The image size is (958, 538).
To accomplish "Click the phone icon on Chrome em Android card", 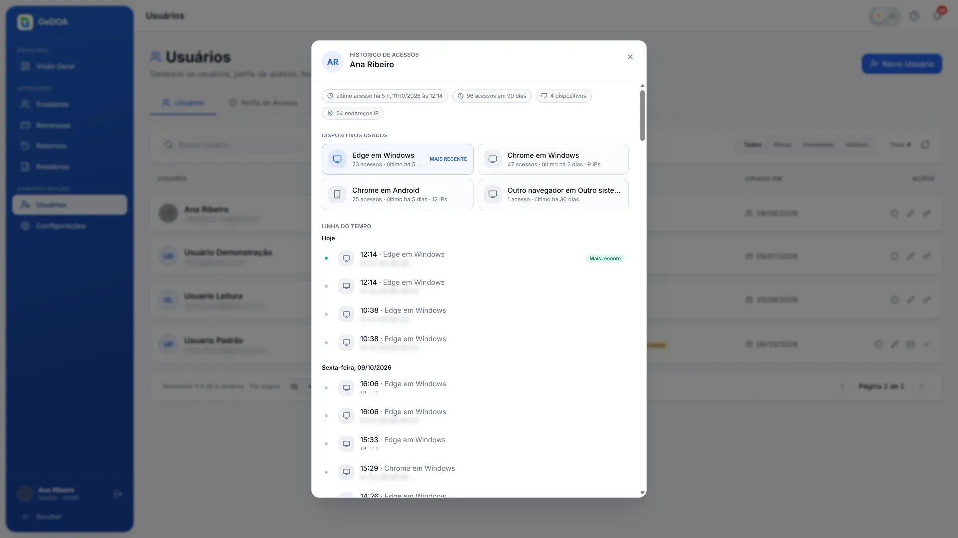I will (x=337, y=194).
